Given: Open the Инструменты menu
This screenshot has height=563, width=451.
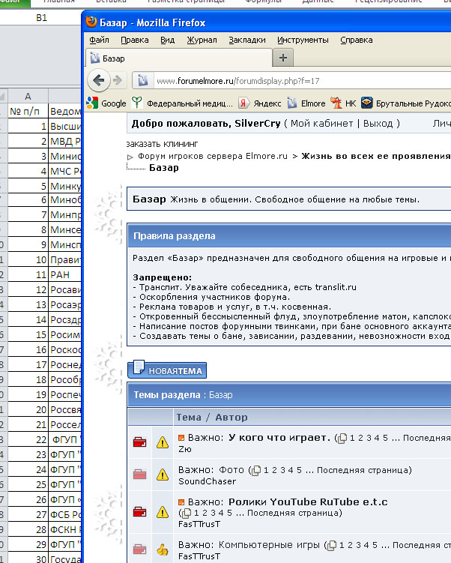Looking at the screenshot, I should (303, 40).
